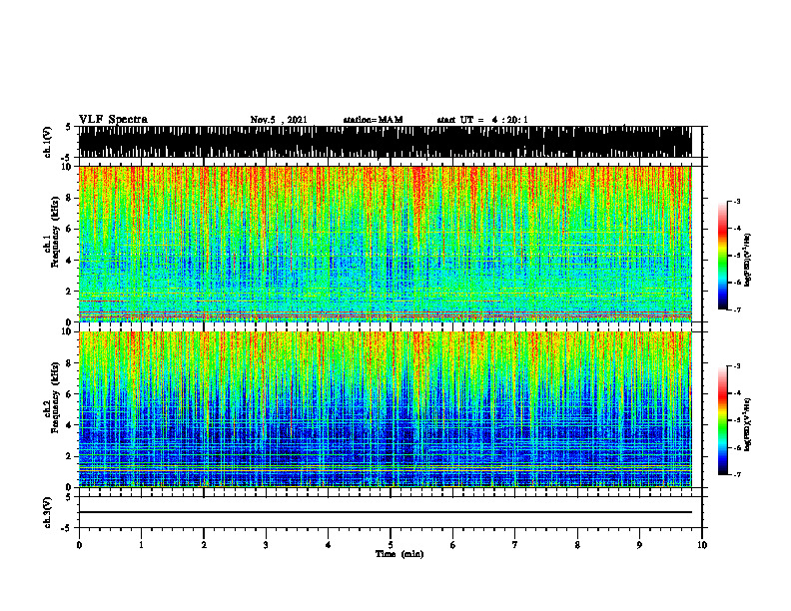Image resolution: width=791 pixels, height=611 pixels.
Task: Click time axis tick label "8"
Action: pyautogui.click(x=577, y=545)
